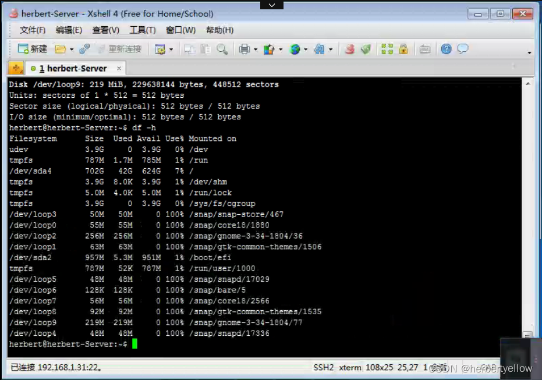Click the orange new-tab plus icon
This screenshot has width=542, height=380.
click(16, 68)
